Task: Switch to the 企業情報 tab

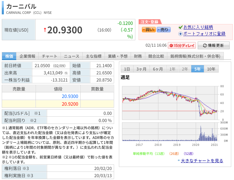Action: coord(27,56)
